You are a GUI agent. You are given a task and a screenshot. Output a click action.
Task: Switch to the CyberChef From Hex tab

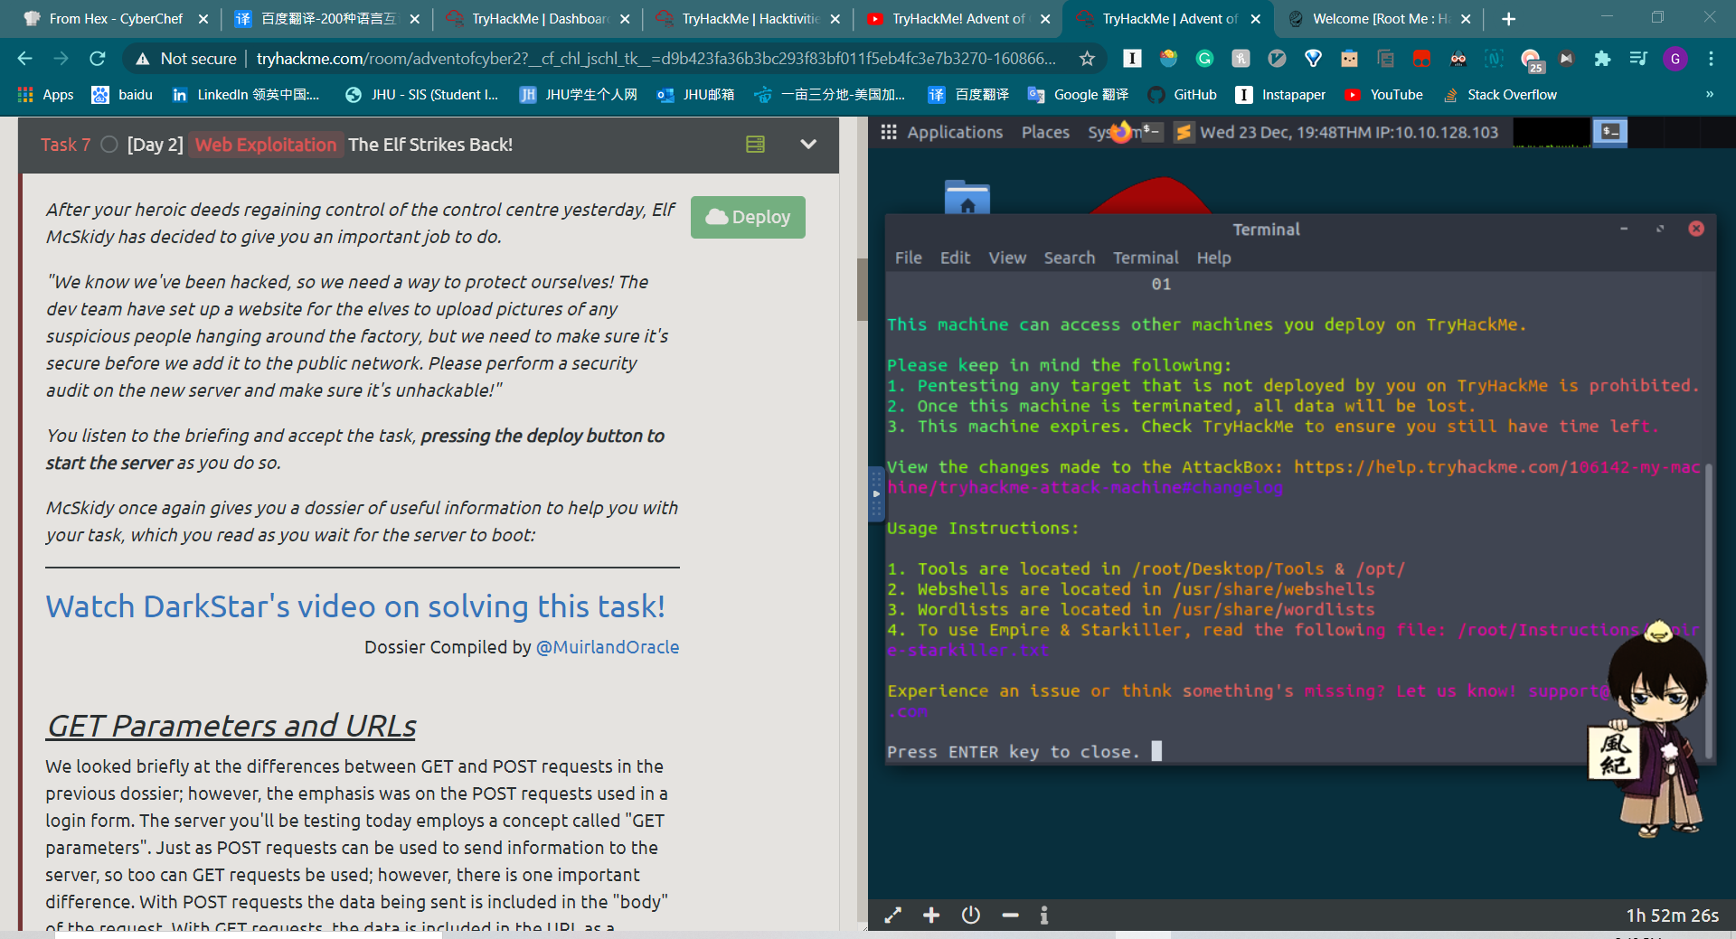tap(115, 19)
